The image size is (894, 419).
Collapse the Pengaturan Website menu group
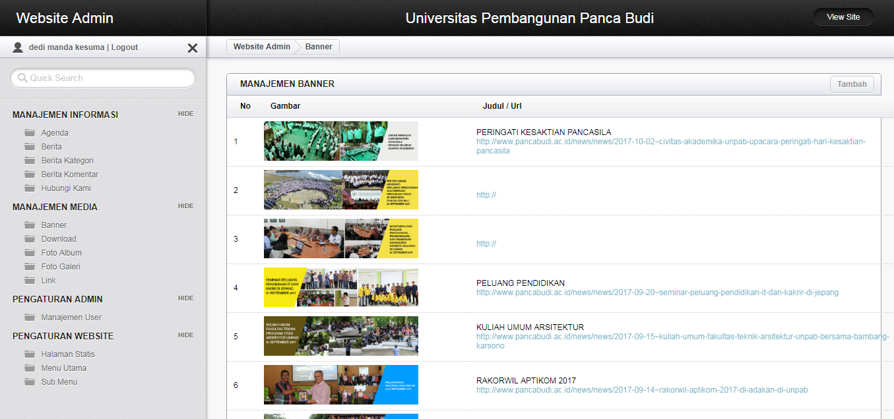click(185, 335)
